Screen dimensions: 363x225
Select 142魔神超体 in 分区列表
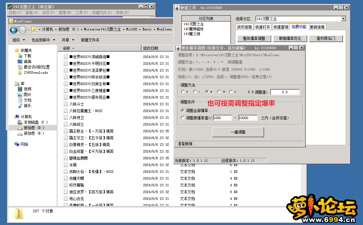point(194,29)
